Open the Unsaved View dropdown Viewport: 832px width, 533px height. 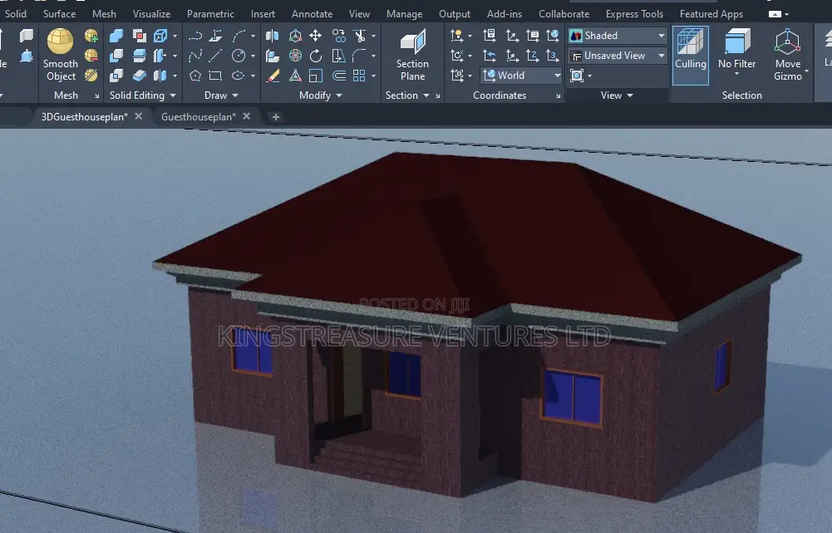tap(618, 56)
